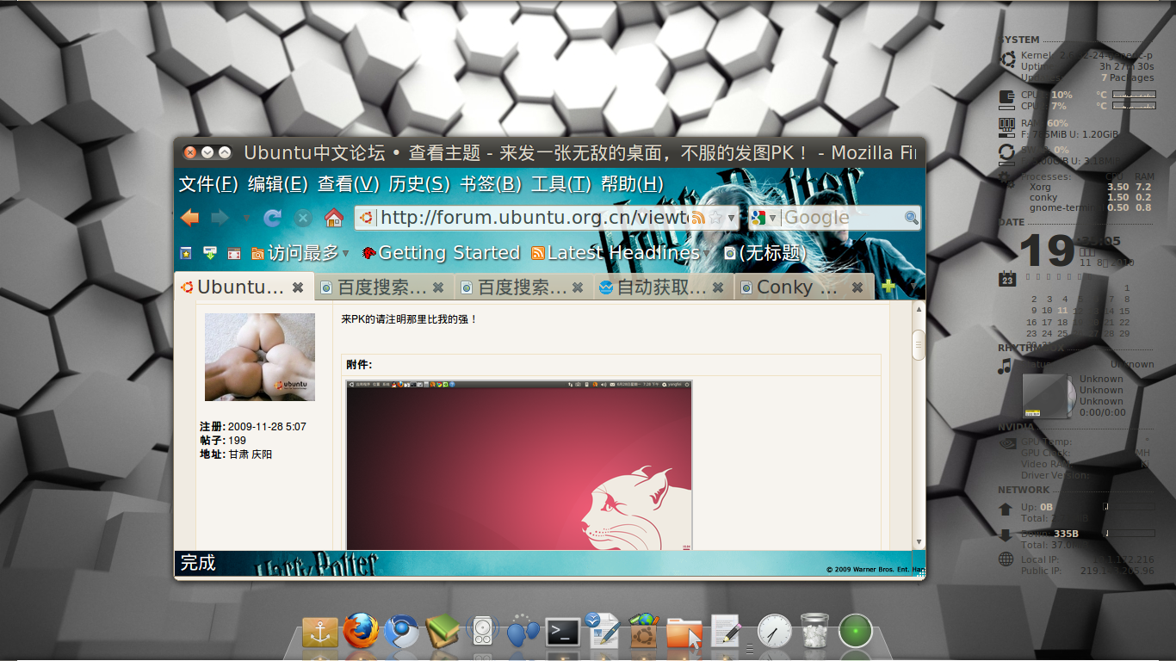Image resolution: width=1176 pixels, height=661 pixels.
Task: Open the 工具(T) menu
Action: 561,183
